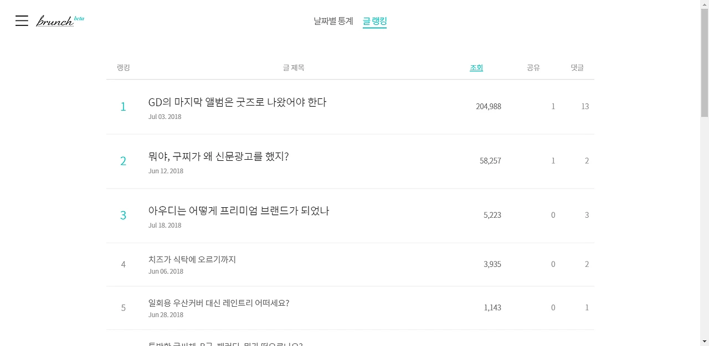Switch to 날짜별 통계 tab
The height and width of the screenshot is (346, 709).
tap(333, 21)
